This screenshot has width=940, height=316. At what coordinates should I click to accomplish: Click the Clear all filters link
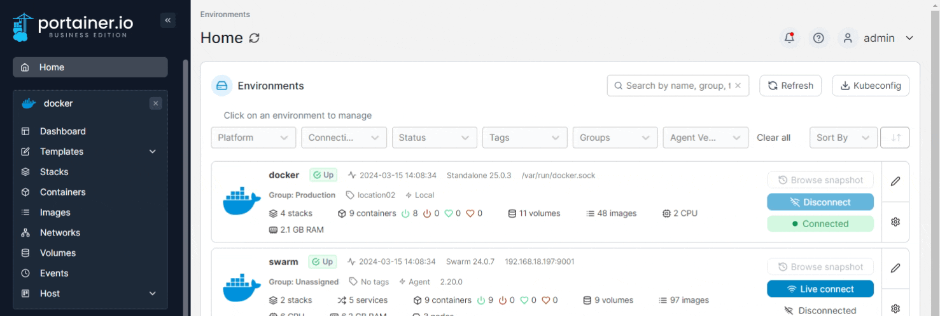pos(773,138)
